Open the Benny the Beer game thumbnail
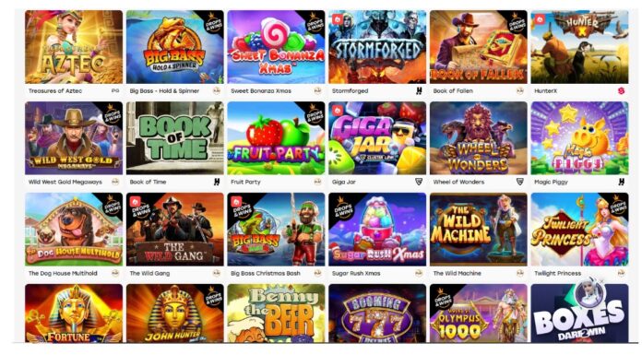This screenshot has width=642, height=355. point(276,314)
